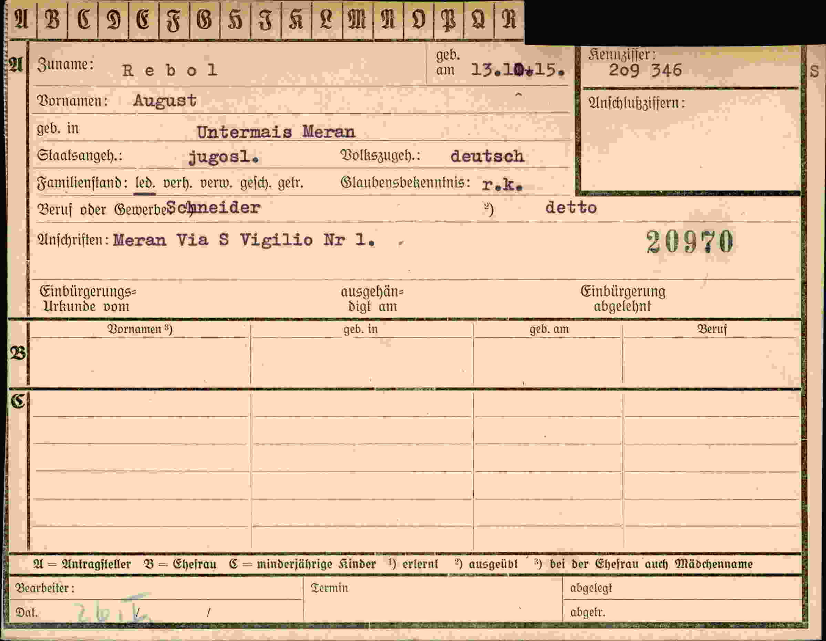Click the 'Zuname:' label
Screen dimensions: 826x641
pos(65,65)
